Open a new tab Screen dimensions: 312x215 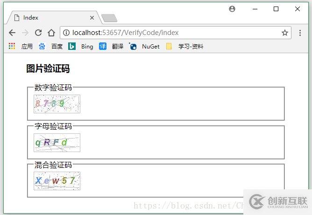109,18
